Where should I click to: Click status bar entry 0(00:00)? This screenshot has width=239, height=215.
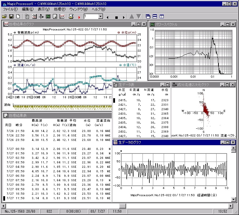coord(73,211)
